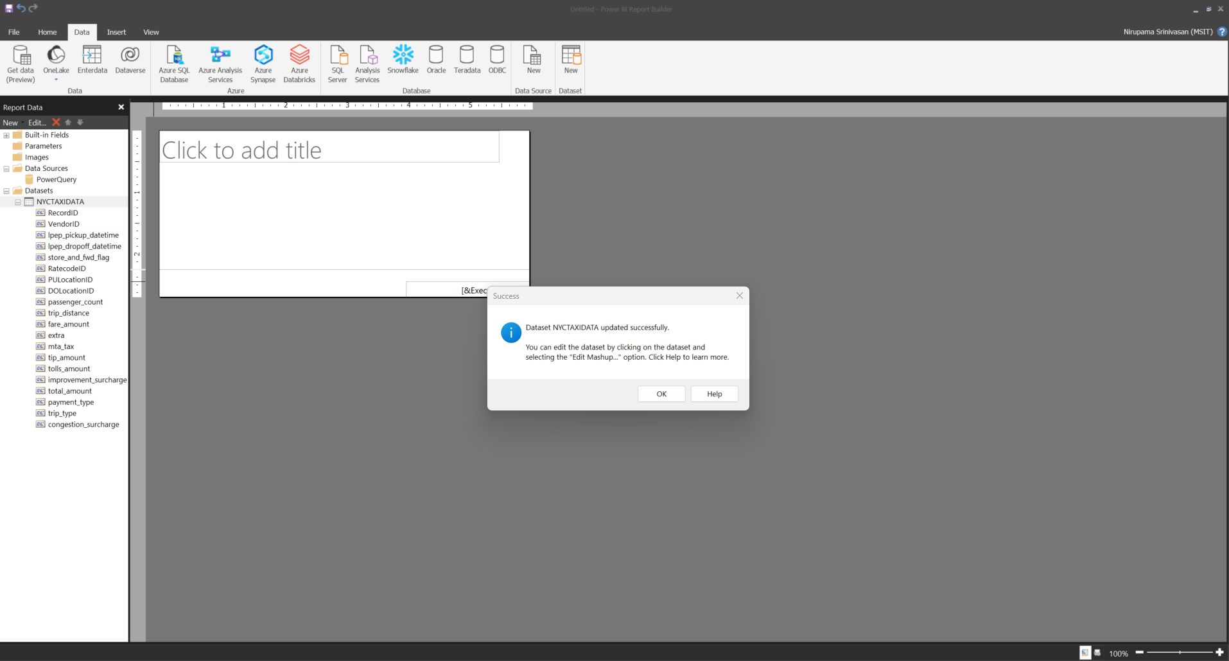Click the save icon in title bar
The image size is (1229, 661).
9,8
